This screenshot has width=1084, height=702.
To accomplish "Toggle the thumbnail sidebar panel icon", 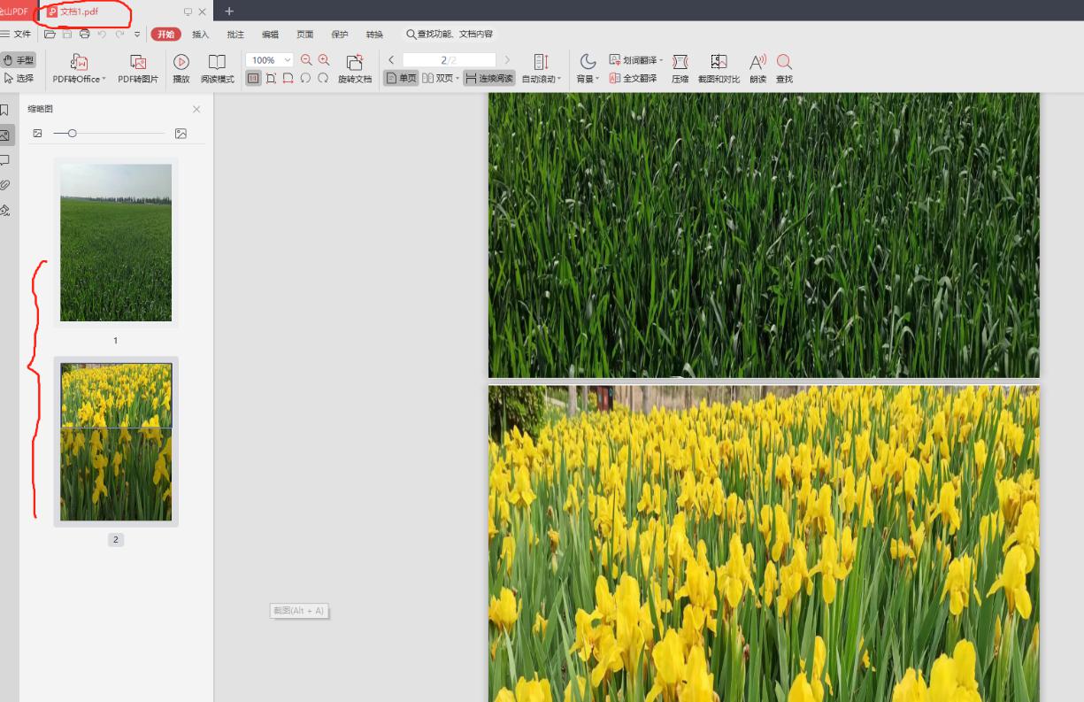I will (5, 135).
